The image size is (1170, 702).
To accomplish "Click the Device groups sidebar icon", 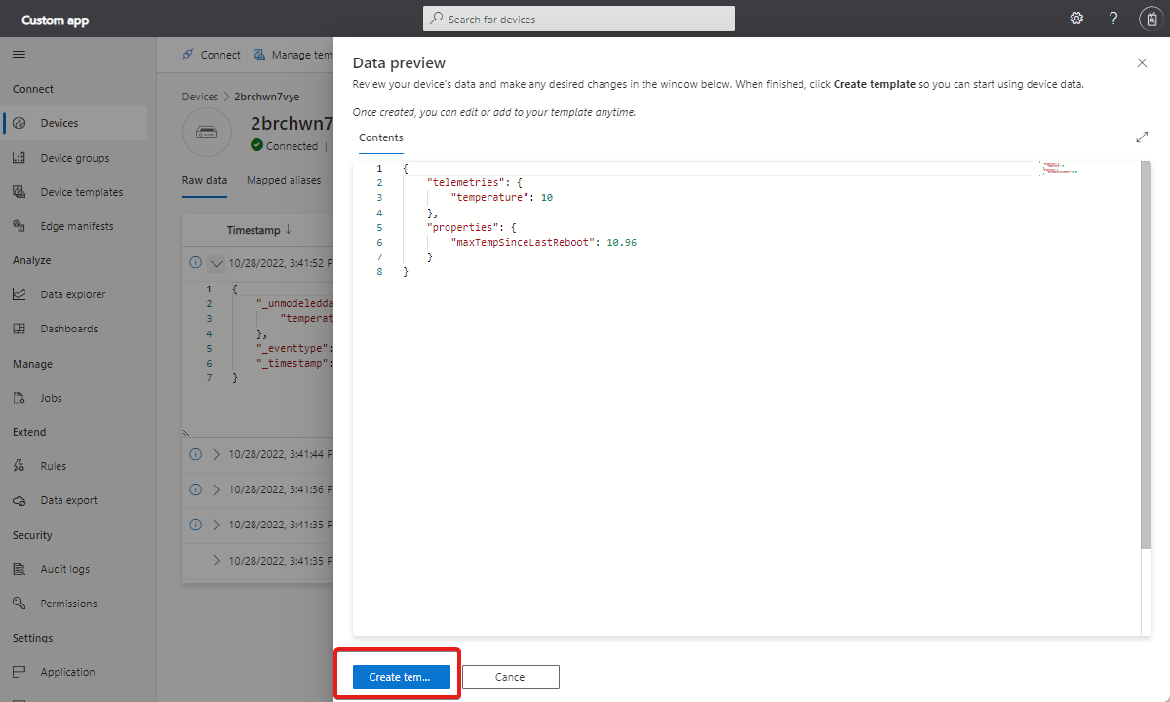I will click(x=19, y=158).
